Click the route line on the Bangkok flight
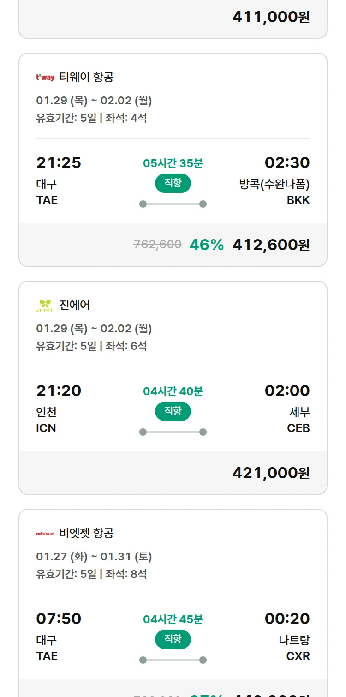The width and height of the screenshot is (346, 697). coord(173,204)
